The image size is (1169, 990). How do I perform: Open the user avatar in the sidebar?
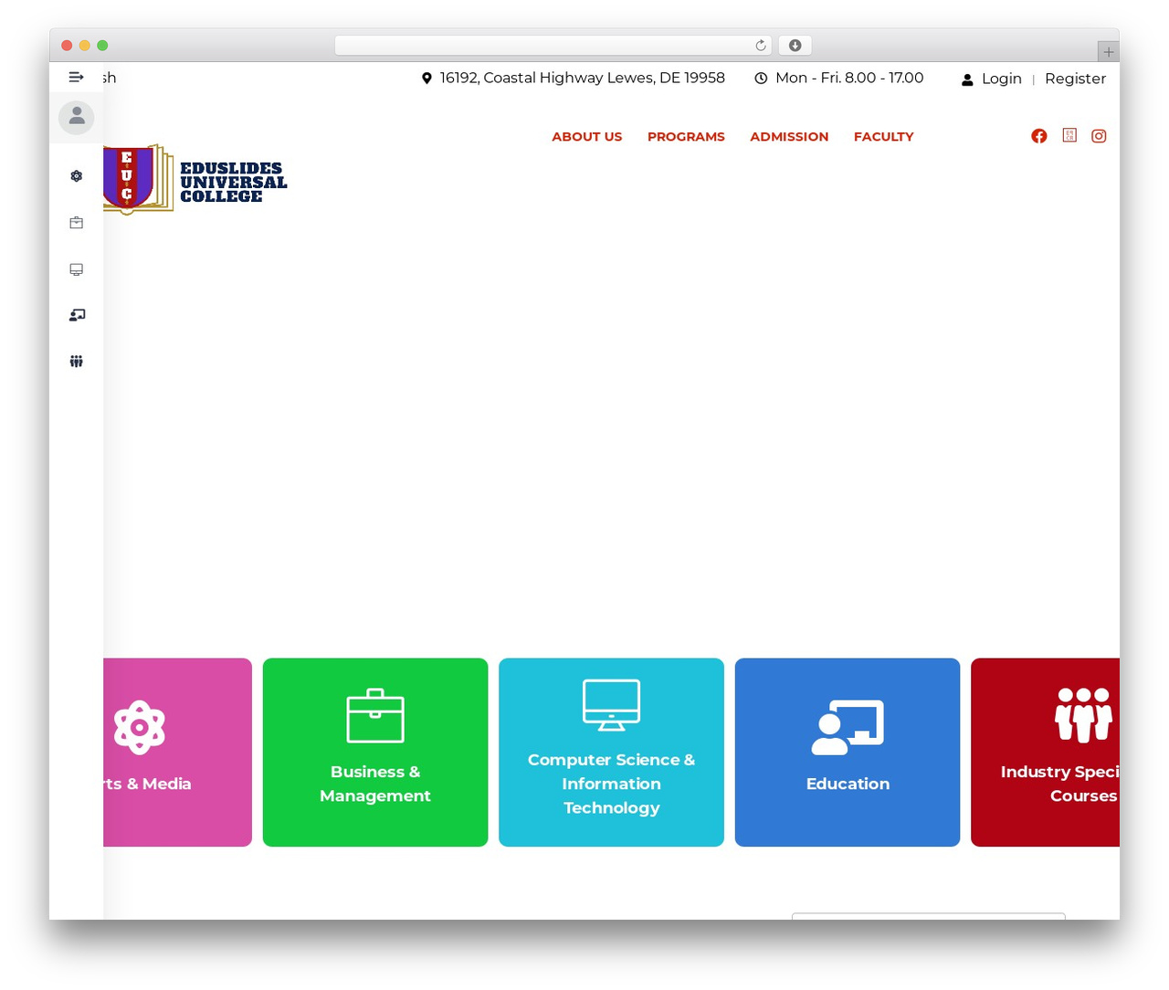click(77, 118)
